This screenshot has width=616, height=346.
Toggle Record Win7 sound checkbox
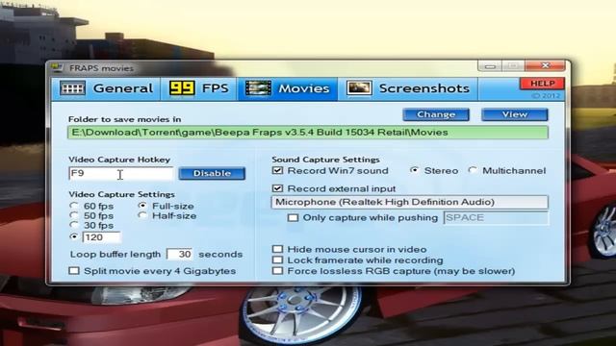(277, 171)
